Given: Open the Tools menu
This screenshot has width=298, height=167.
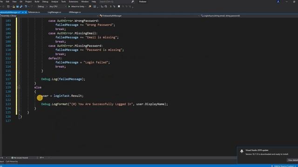Looking at the screenshot, I should [63, 1].
